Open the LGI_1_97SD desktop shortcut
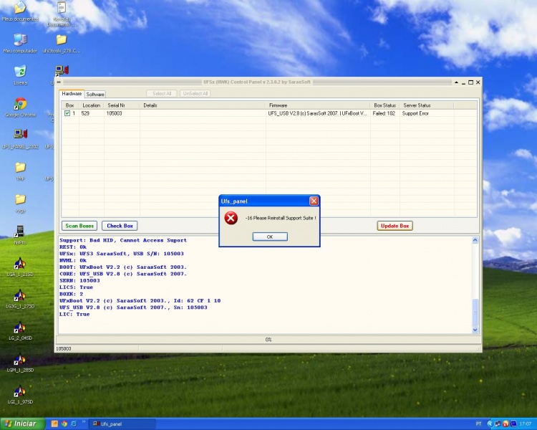This screenshot has height=430, width=537. 20,394
